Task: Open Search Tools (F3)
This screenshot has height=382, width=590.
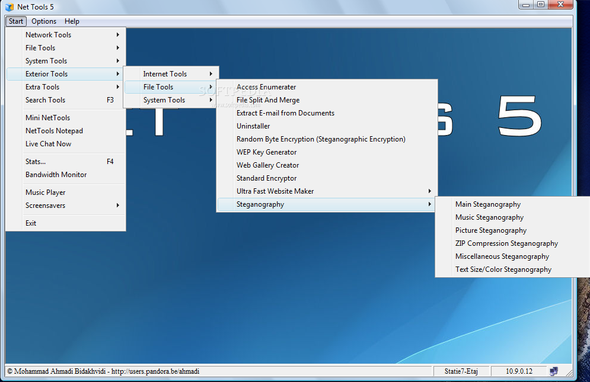Action: point(66,100)
